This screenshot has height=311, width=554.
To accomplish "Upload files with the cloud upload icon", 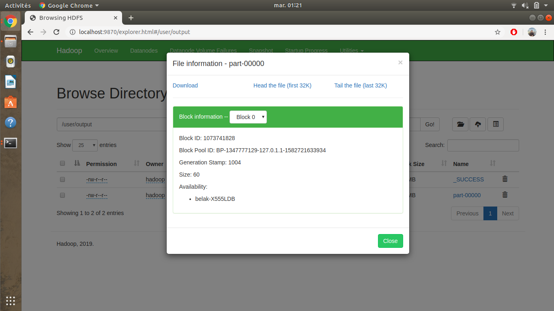I will coord(478,124).
